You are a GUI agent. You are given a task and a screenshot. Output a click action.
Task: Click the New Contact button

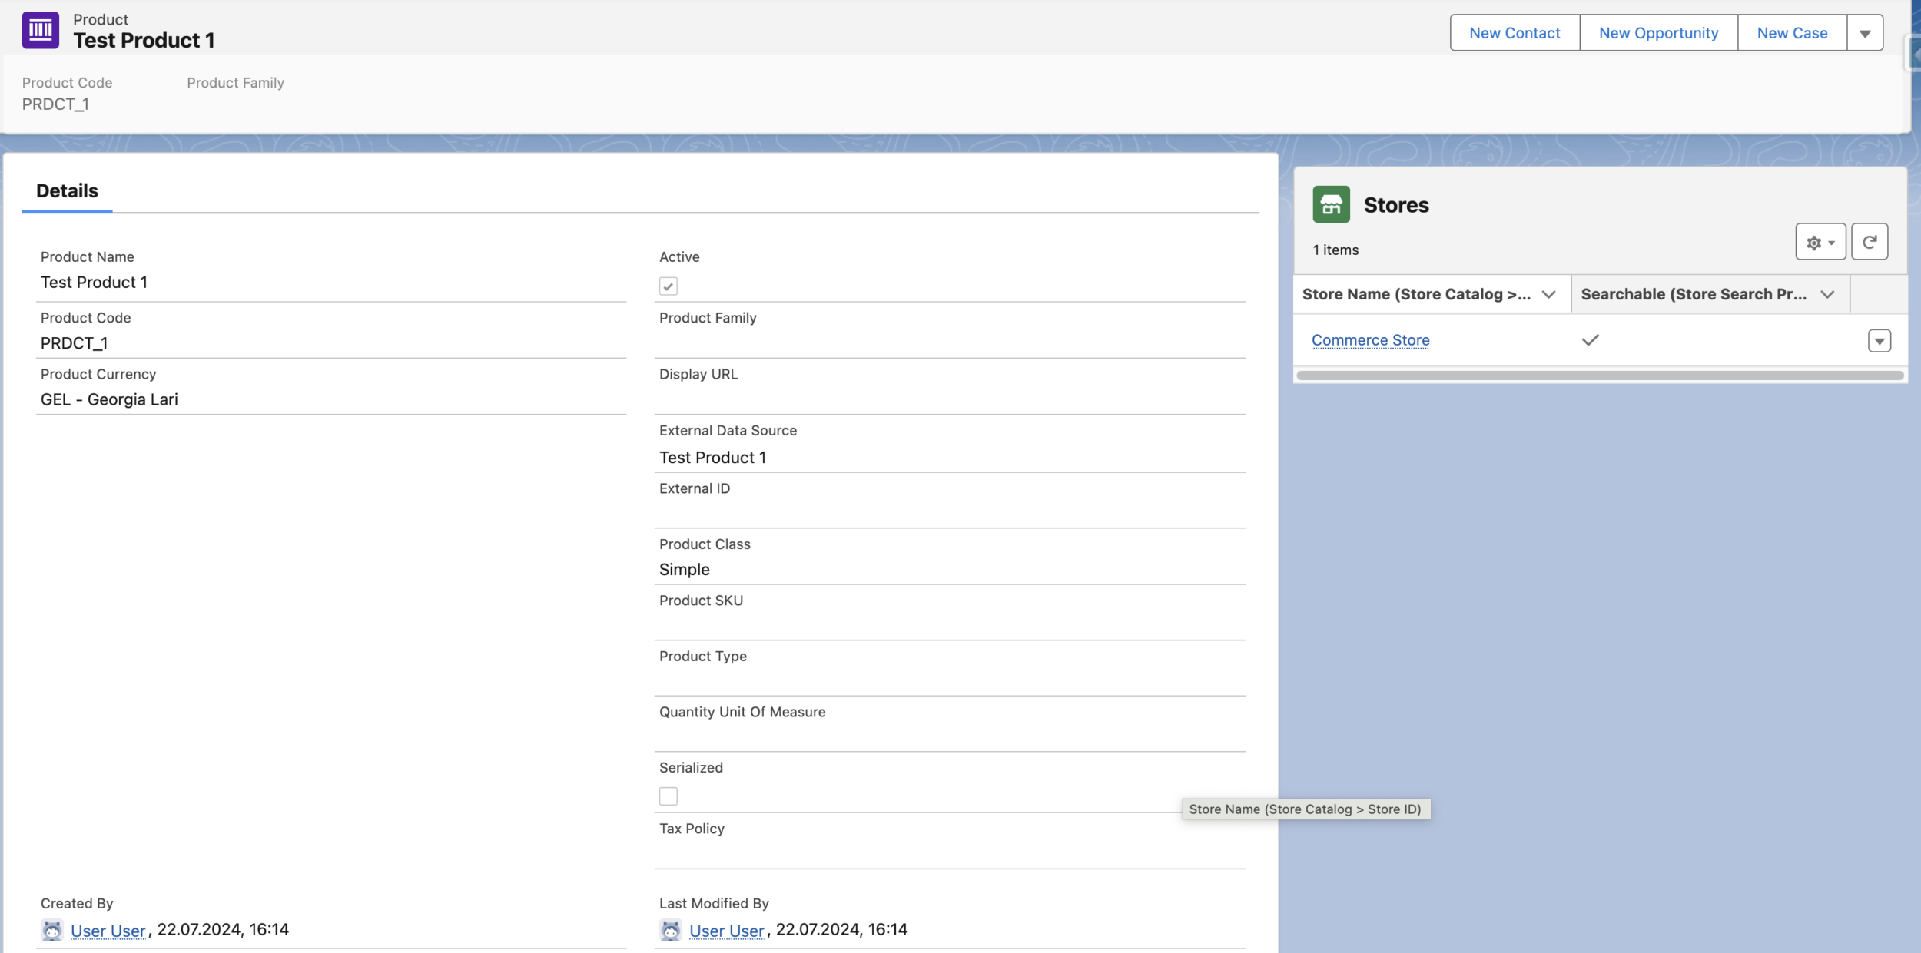point(1513,31)
